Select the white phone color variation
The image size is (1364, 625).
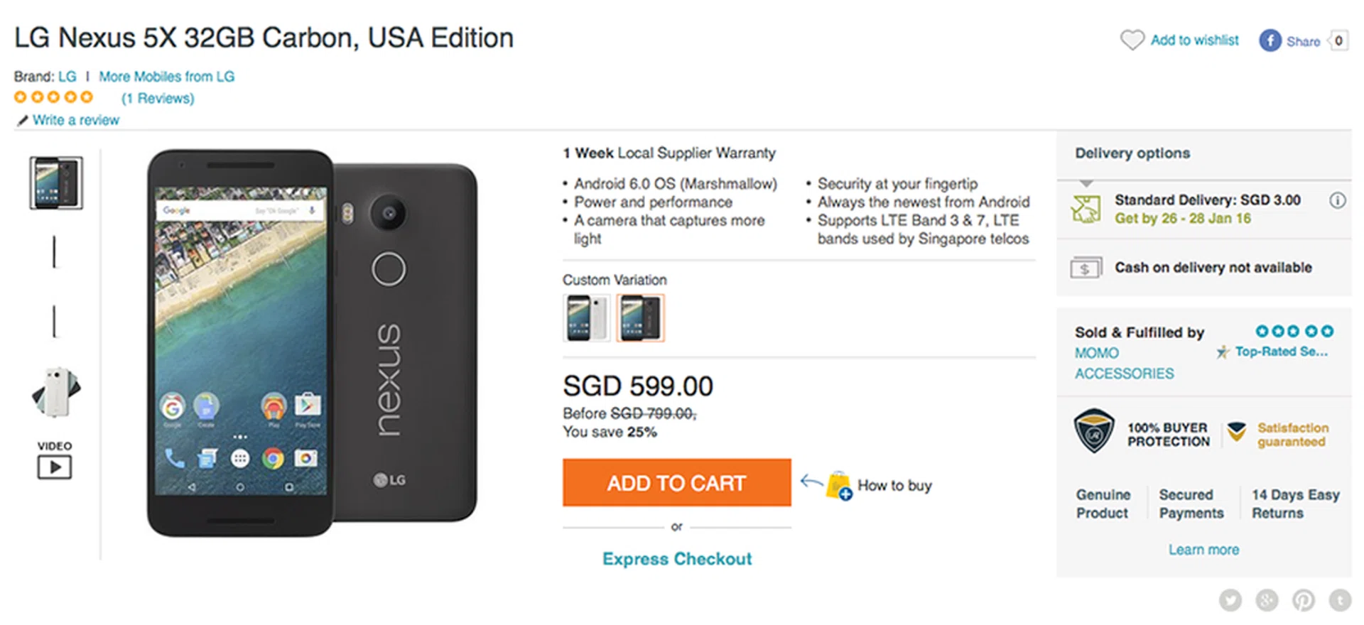tap(586, 317)
